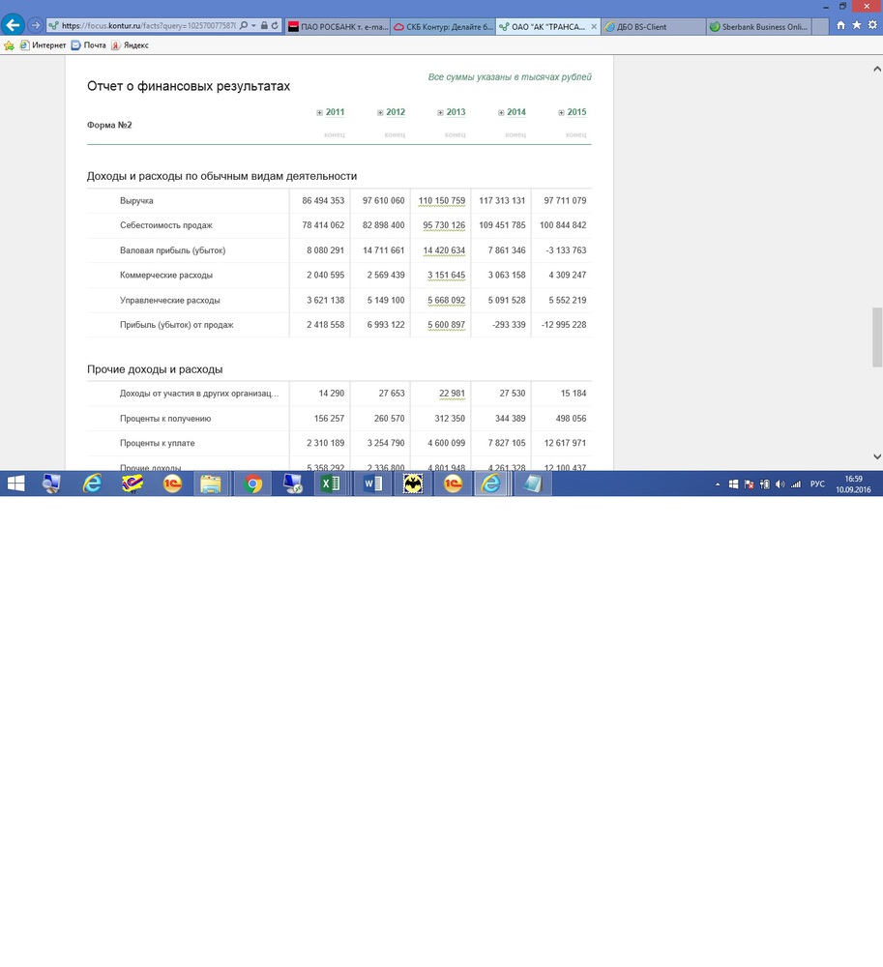Switch to ДБО BS-Client tab
Image resolution: width=883 pixels, height=967 pixels.
pyautogui.click(x=654, y=26)
